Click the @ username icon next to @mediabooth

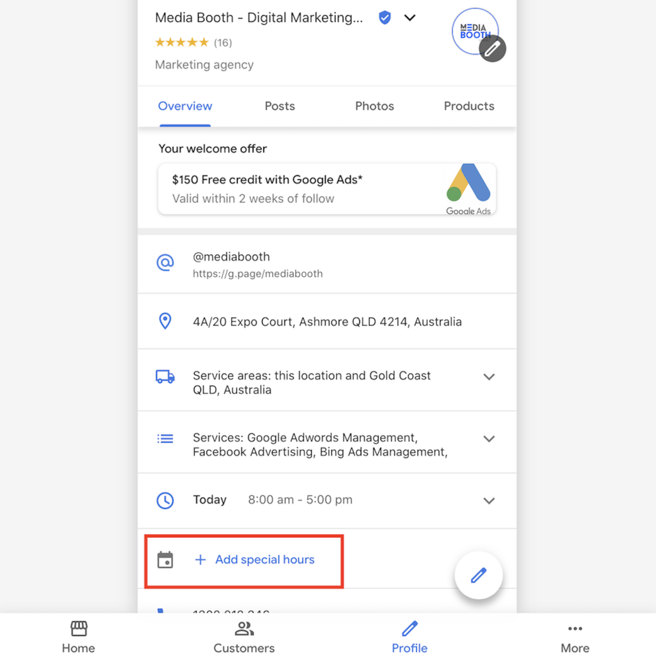[x=165, y=263]
